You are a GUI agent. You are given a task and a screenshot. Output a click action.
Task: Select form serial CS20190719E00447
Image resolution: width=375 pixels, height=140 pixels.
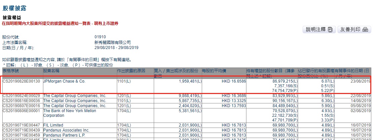pos(21,125)
